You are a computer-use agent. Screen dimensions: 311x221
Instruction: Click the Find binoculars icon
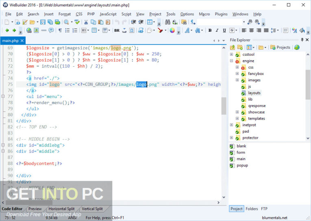167,22
